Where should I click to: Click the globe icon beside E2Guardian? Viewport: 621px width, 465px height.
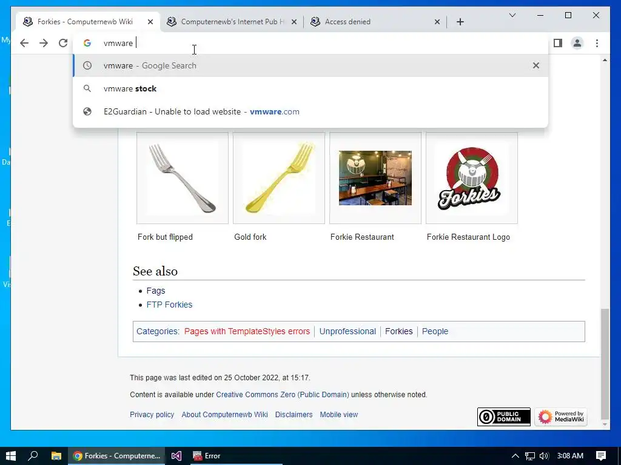click(x=87, y=111)
